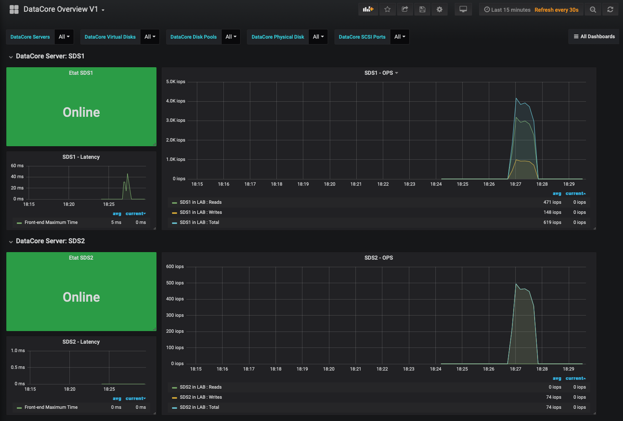623x421 pixels.
Task: Toggle SDS1 in LAB : Writes series
Action: (200, 213)
